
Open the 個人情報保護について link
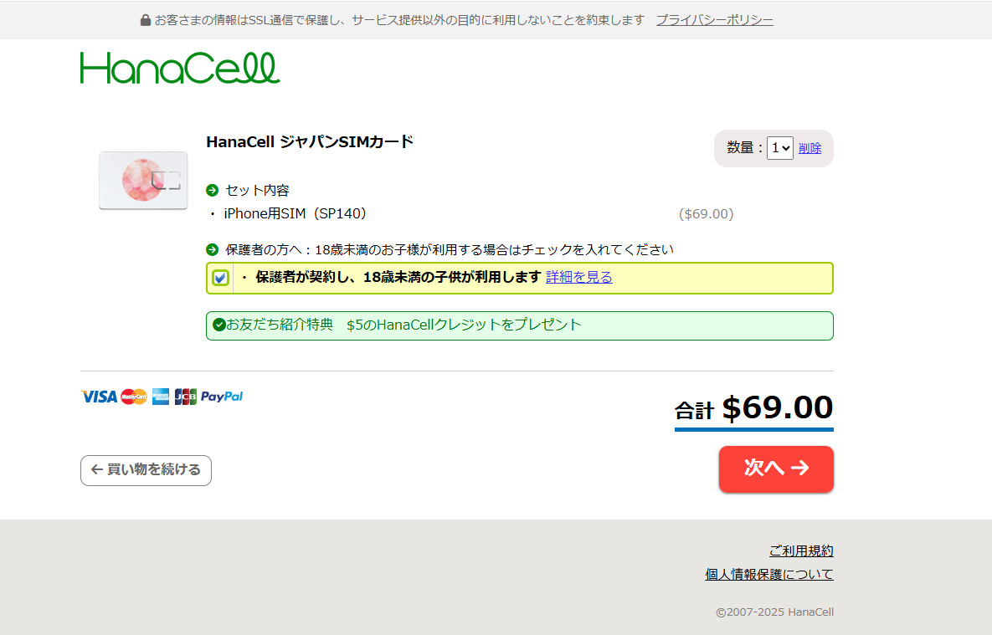coord(769,574)
